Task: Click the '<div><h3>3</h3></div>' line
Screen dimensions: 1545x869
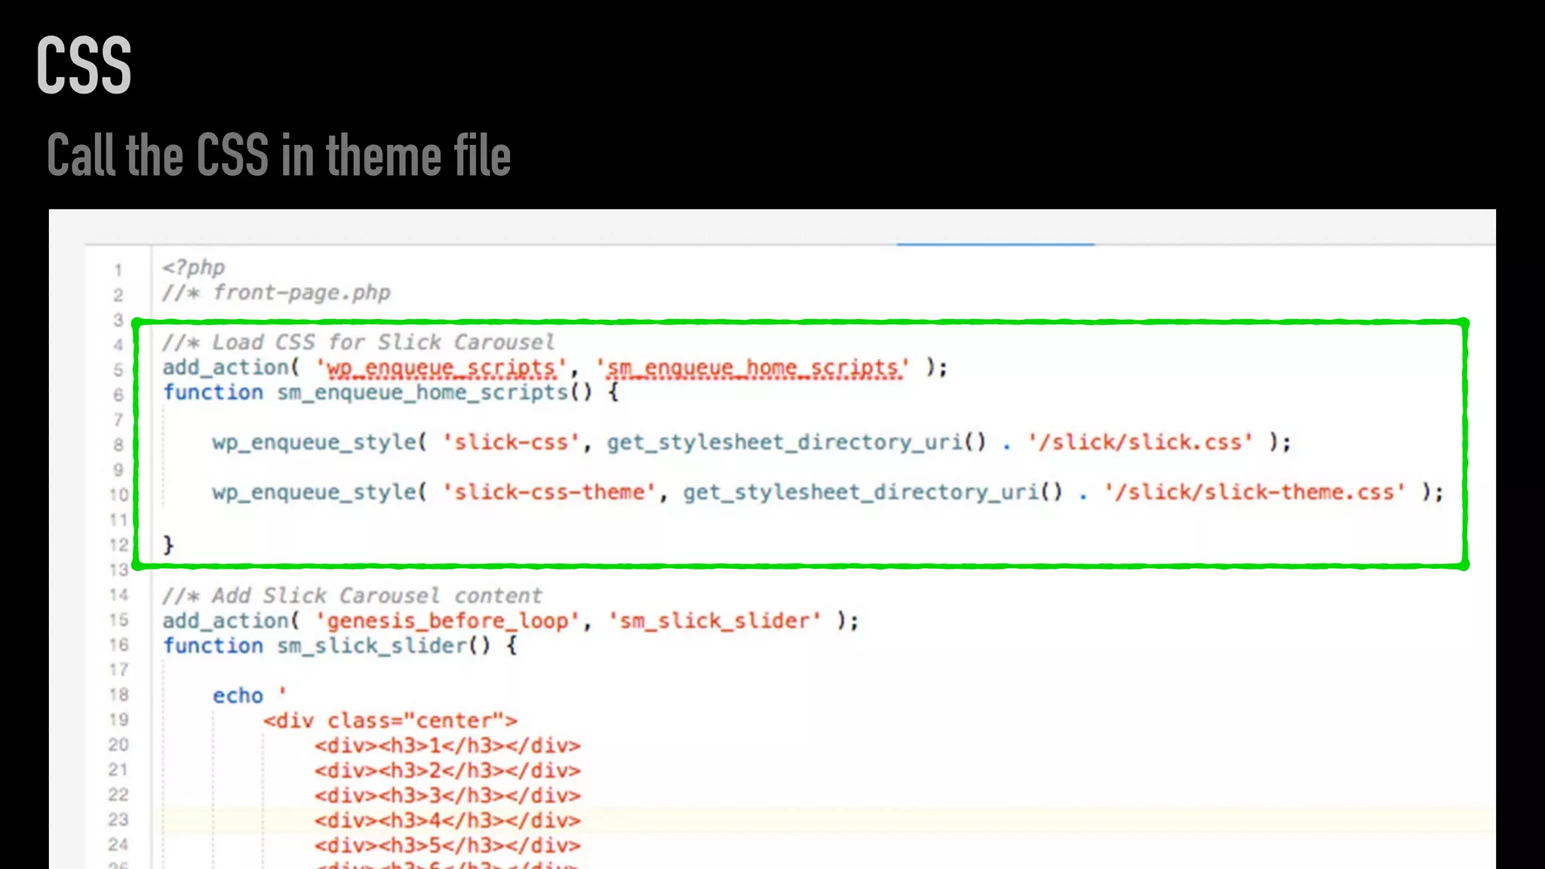Action: click(448, 795)
